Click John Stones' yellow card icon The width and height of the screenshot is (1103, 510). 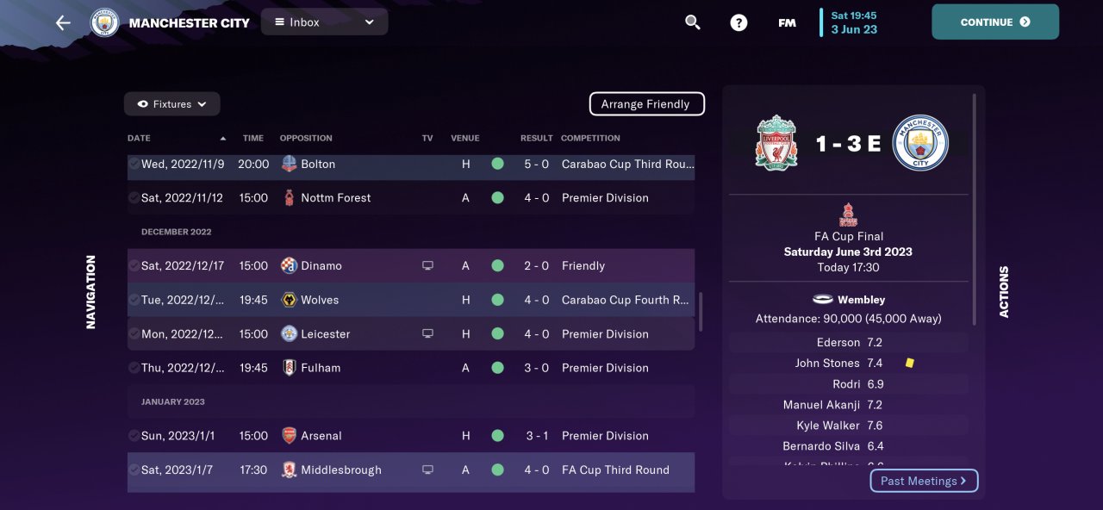coord(909,364)
